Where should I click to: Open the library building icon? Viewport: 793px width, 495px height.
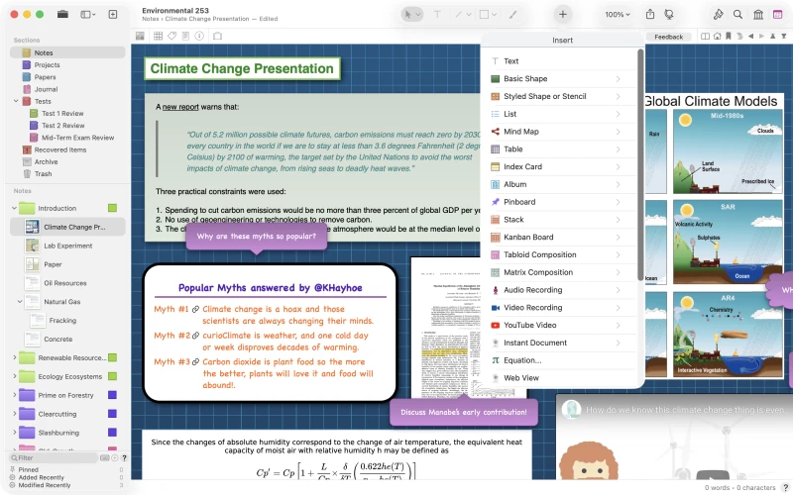click(x=758, y=14)
